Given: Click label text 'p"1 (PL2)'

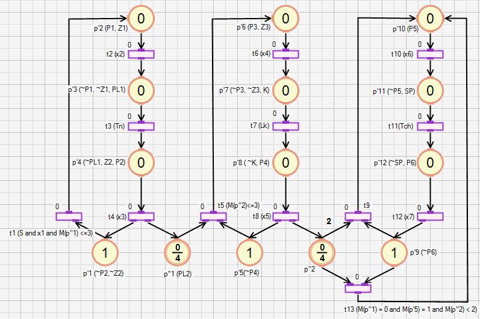Looking at the screenshot, I should (x=178, y=274).
